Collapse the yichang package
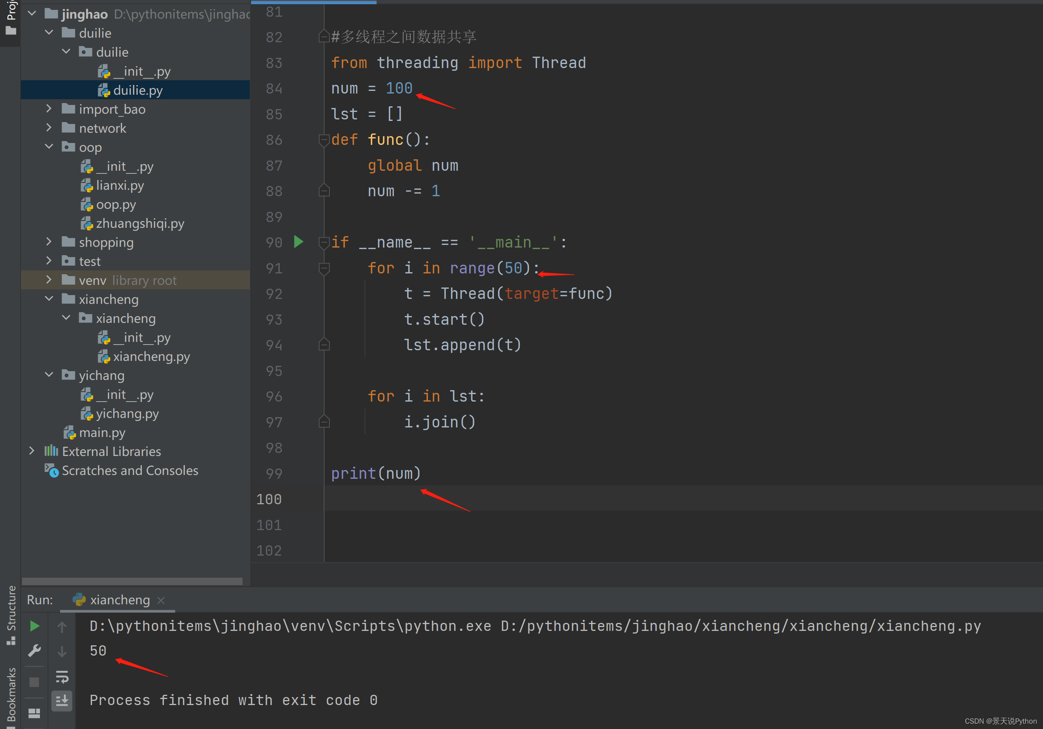Viewport: 1043px width, 729px height. point(49,375)
